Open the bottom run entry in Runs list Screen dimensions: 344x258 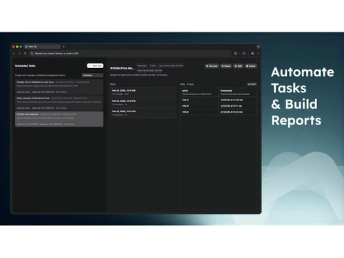click(143, 113)
